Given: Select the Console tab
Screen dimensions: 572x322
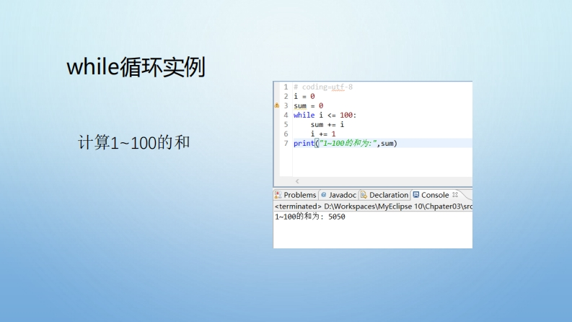Looking at the screenshot, I should (x=435, y=195).
